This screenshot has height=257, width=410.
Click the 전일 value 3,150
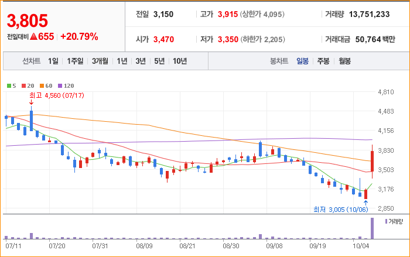click(x=163, y=14)
